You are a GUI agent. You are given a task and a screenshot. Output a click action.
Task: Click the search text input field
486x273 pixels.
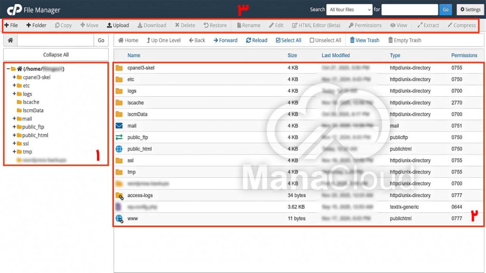(x=409, y=9)
